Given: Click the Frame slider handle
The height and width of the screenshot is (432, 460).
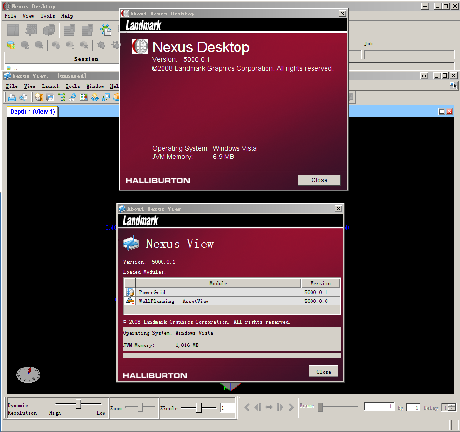Looking at the screenshot, I should [x=321, y=407].
